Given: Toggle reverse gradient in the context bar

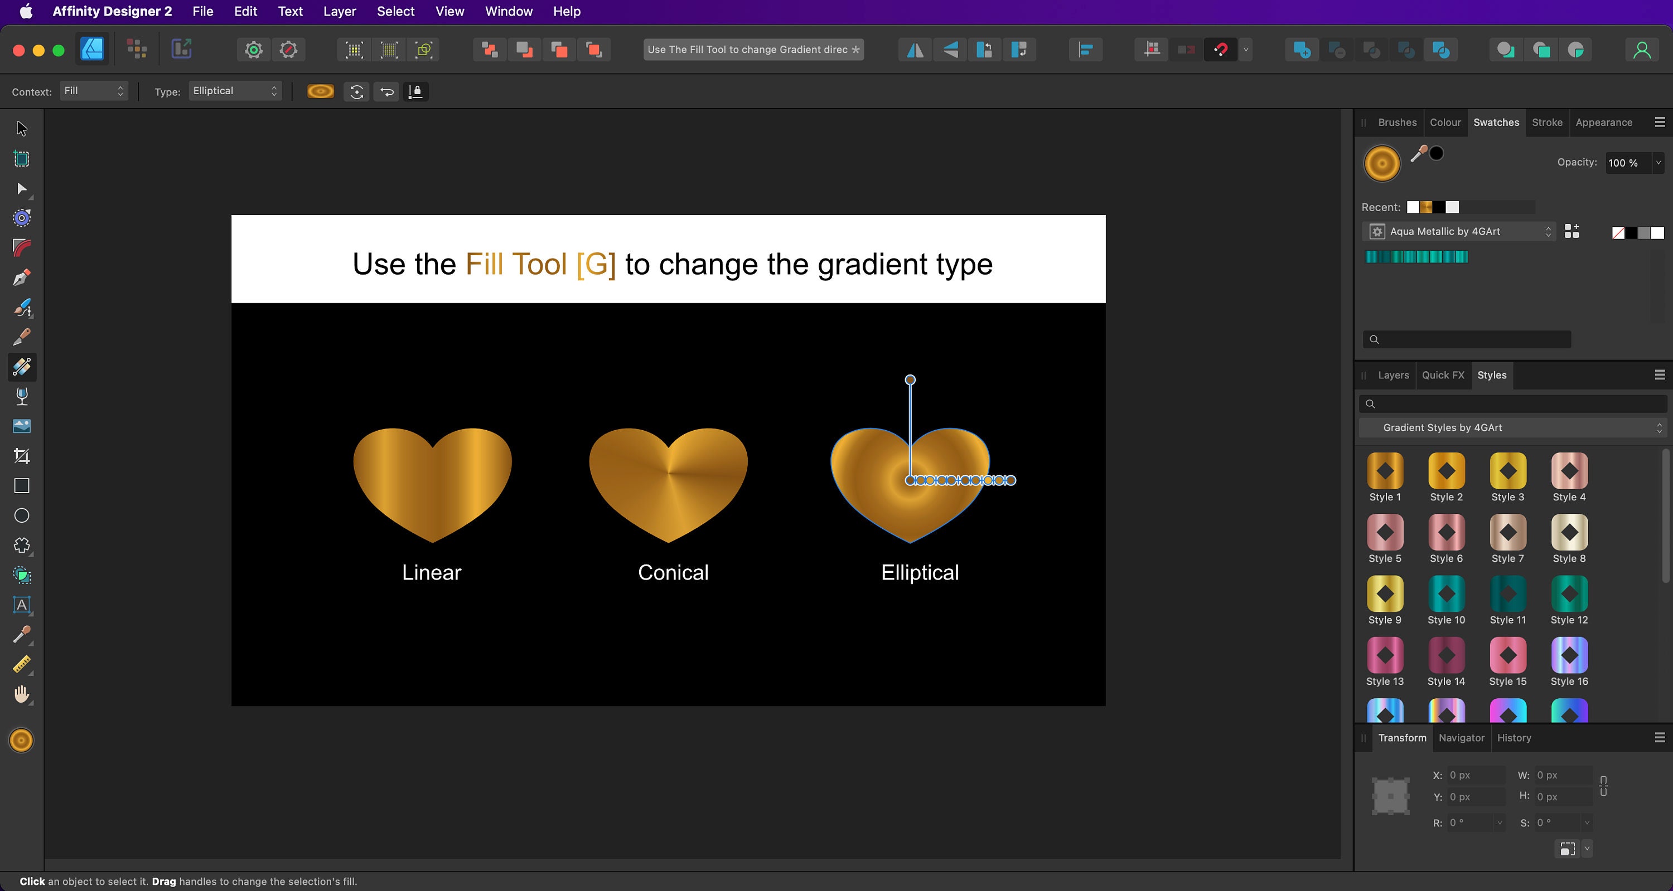Looking at the screenshot, I should coord(386,91).
